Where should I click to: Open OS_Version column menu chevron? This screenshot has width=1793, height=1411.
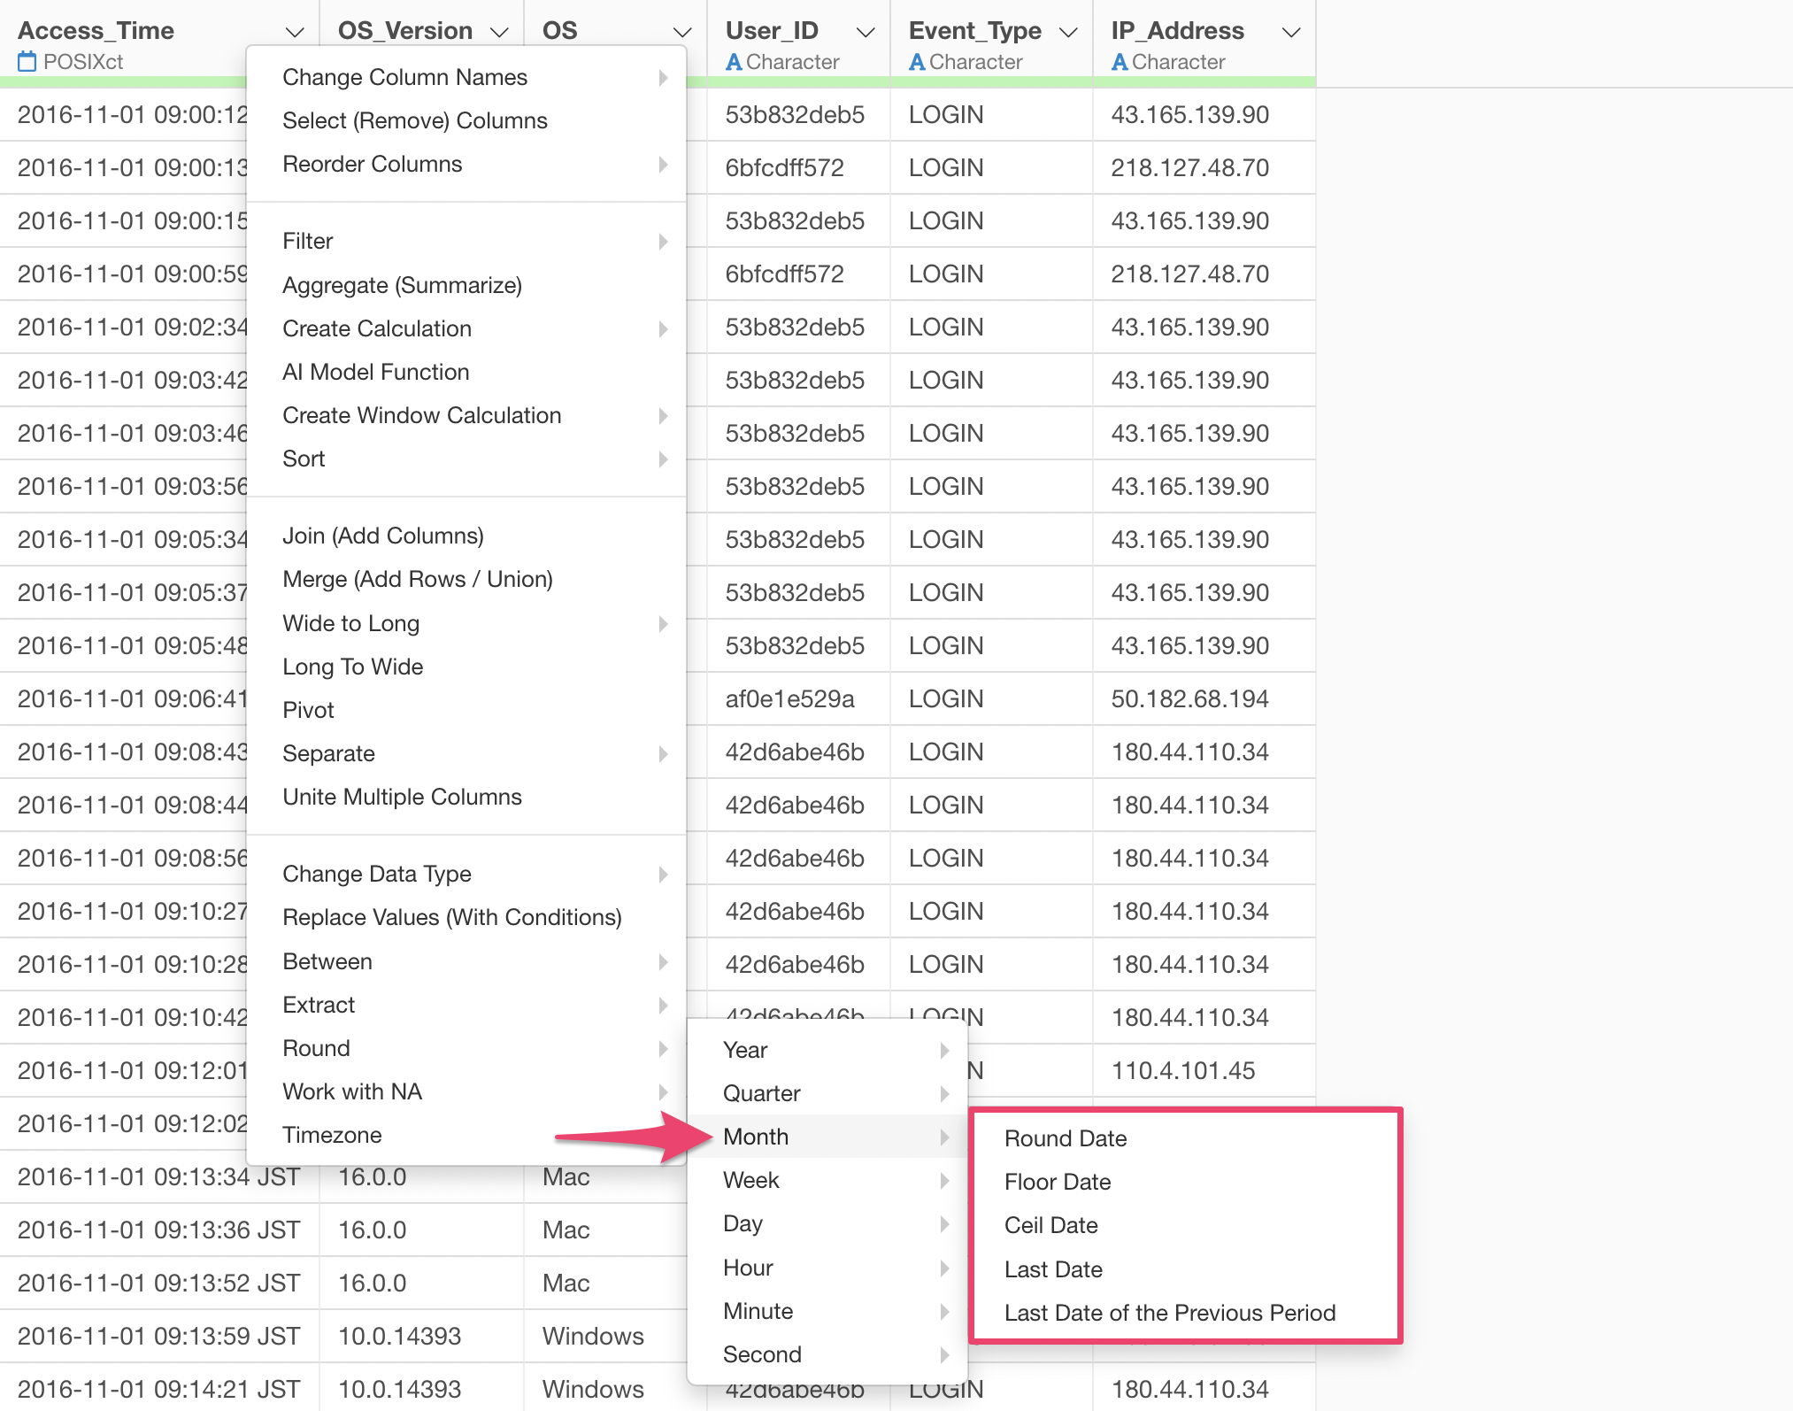(x=500, y=33)
